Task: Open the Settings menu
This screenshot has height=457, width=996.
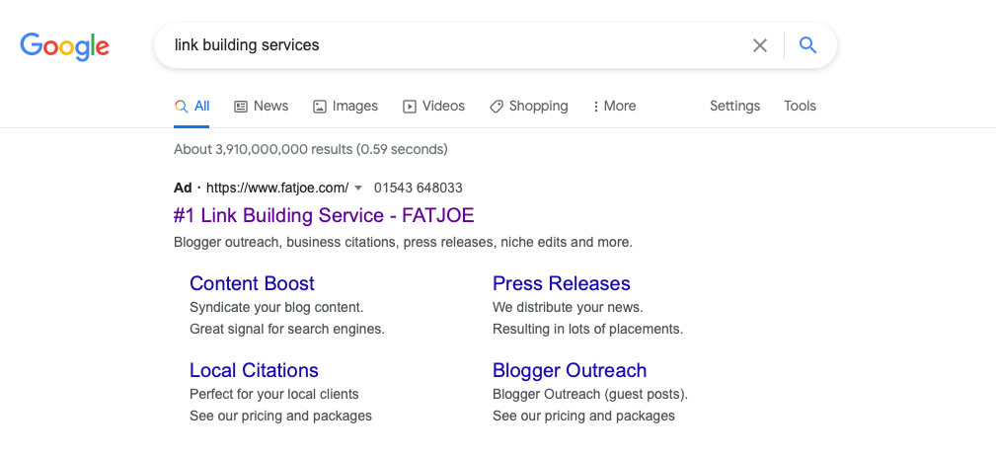Action: pyautogui.click(x=734, y=106)
